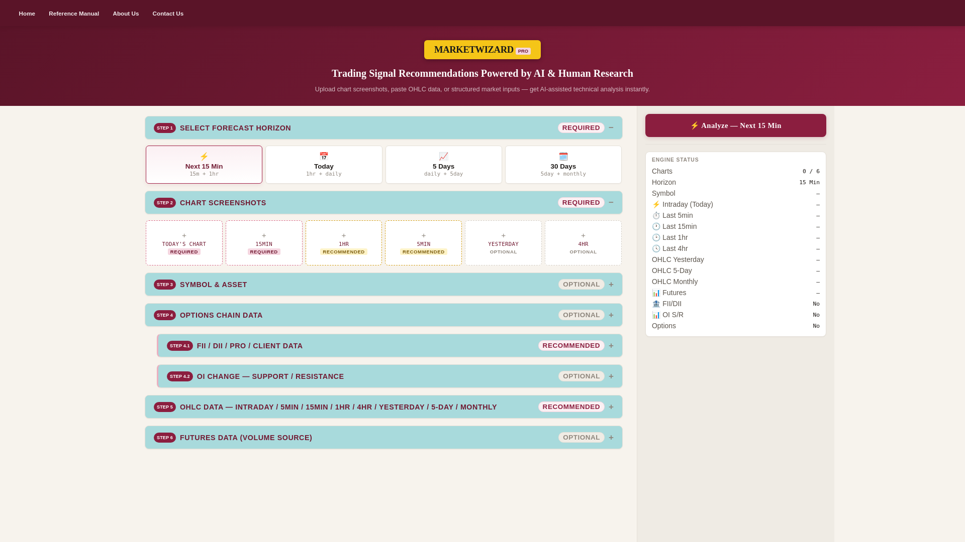Open the Home nav item
965x542 pixels.
[x=27, y=14]
